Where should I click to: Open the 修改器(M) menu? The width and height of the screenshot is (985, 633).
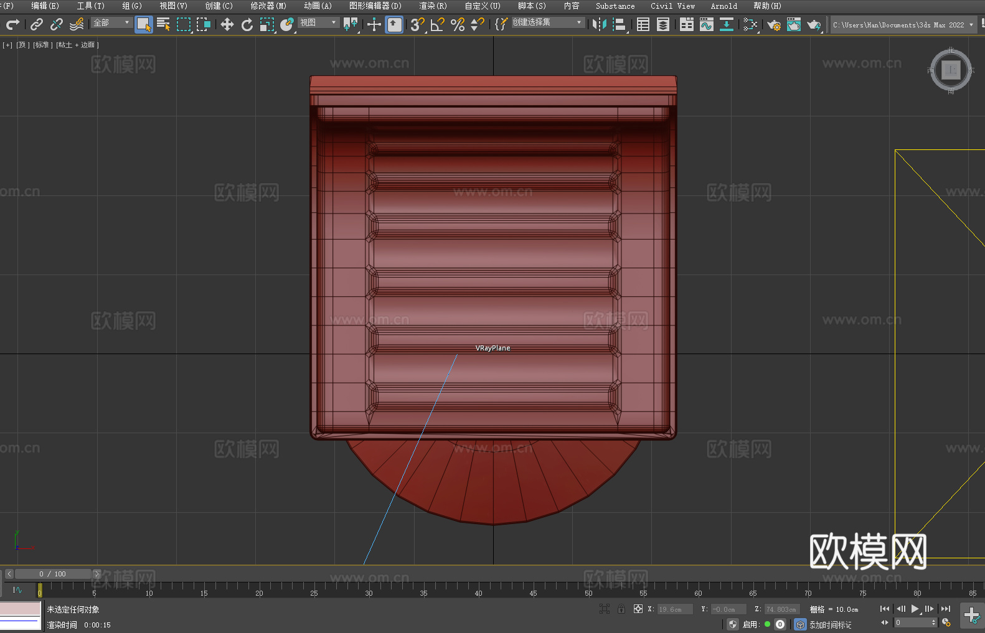point(268,6)
